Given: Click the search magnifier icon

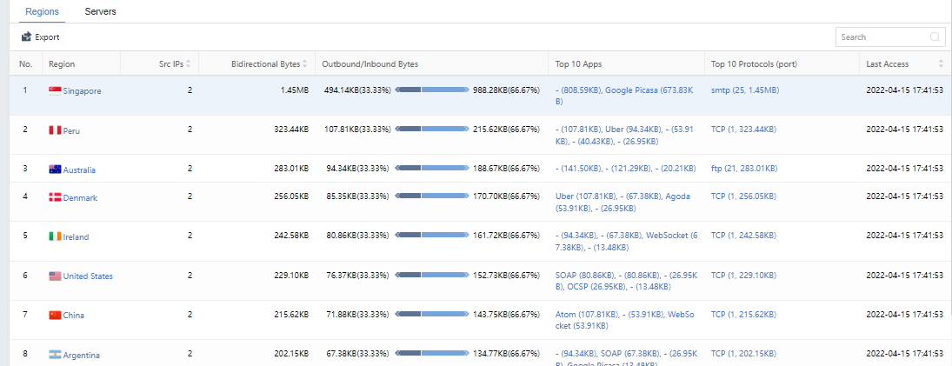Looking at the screenshot, I should (935, 37).
